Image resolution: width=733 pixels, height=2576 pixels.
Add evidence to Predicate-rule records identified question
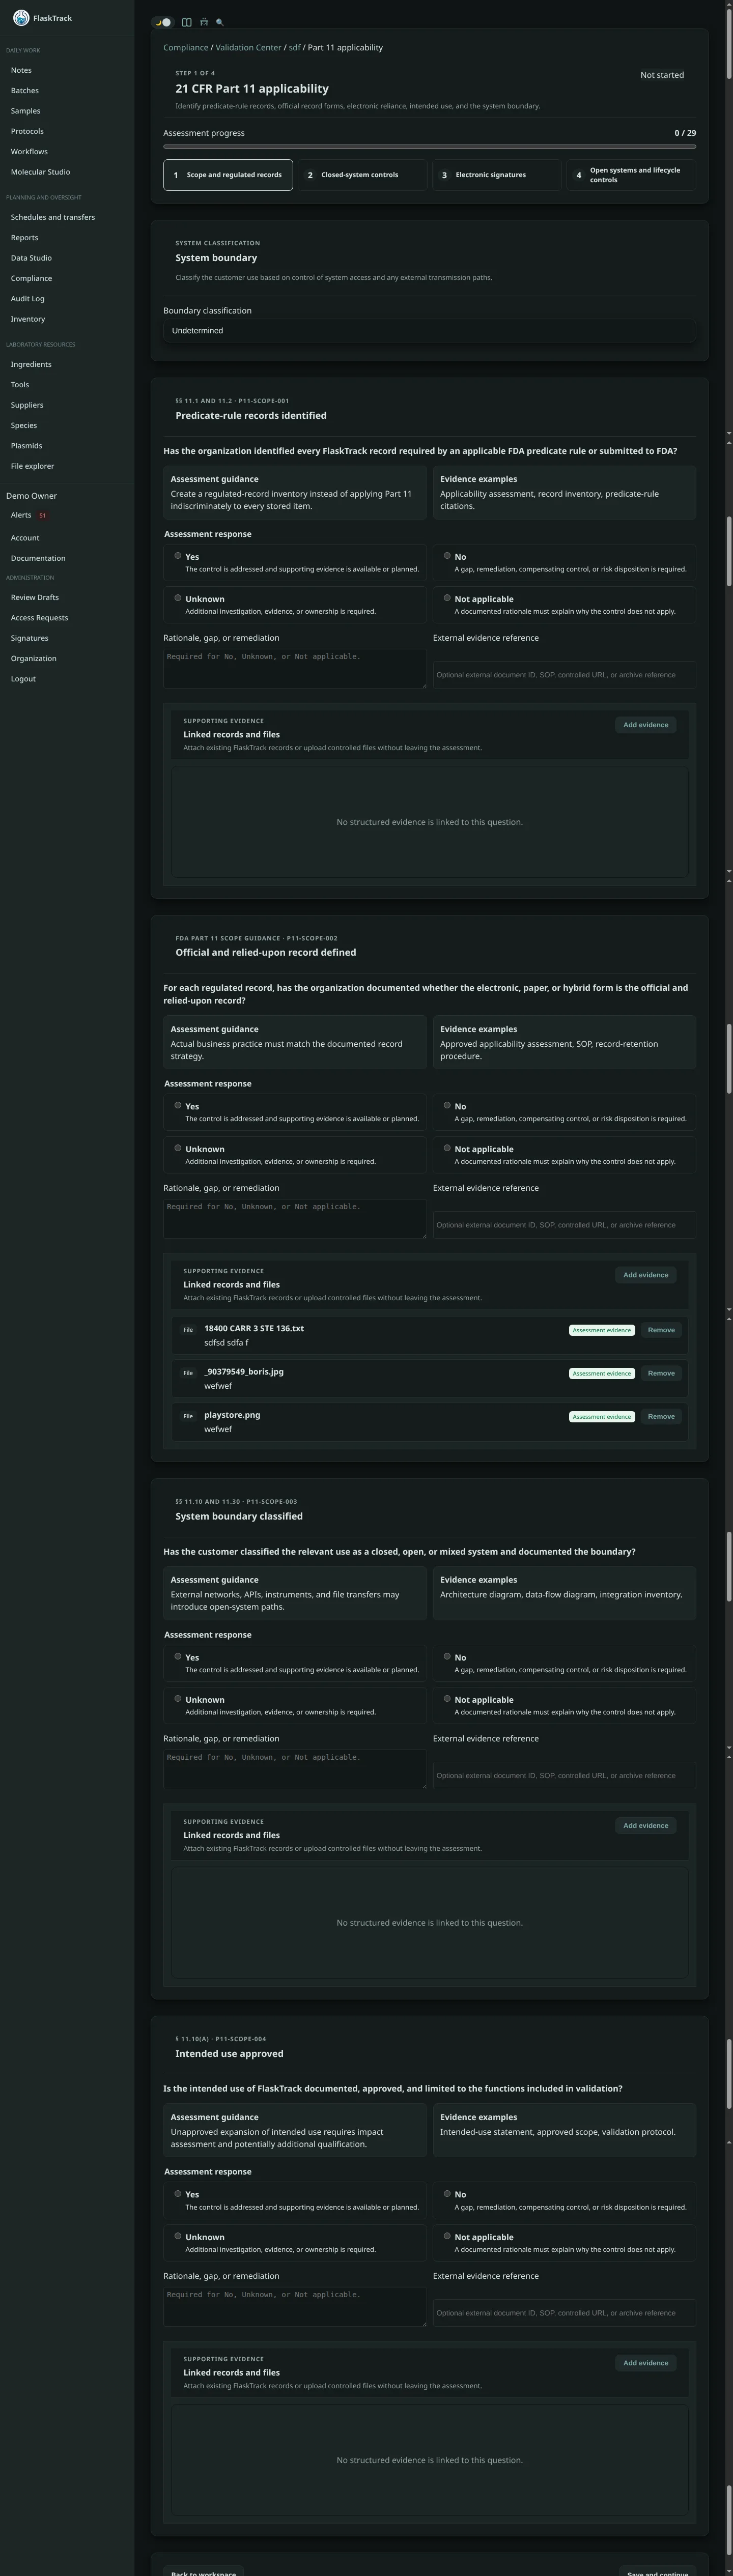(646, 725)
